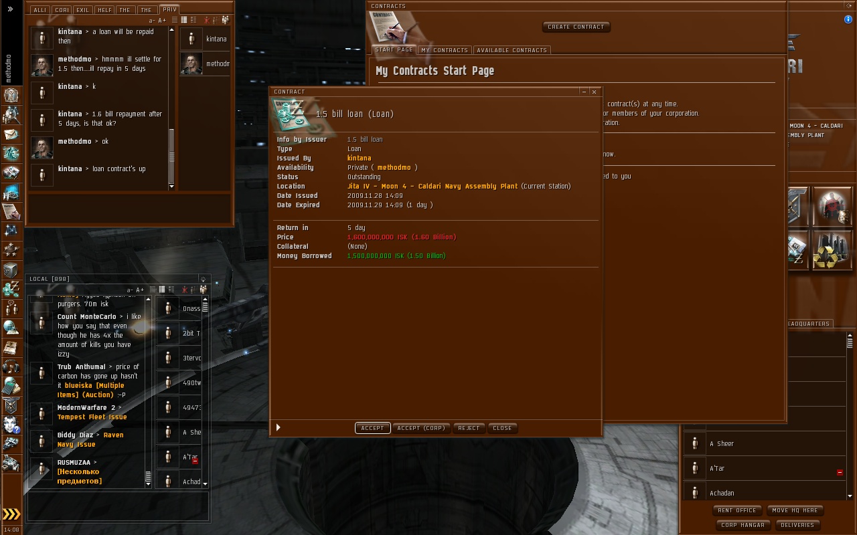
Task: Switch to the Available Contracts tab
Action: click(512, 50)
